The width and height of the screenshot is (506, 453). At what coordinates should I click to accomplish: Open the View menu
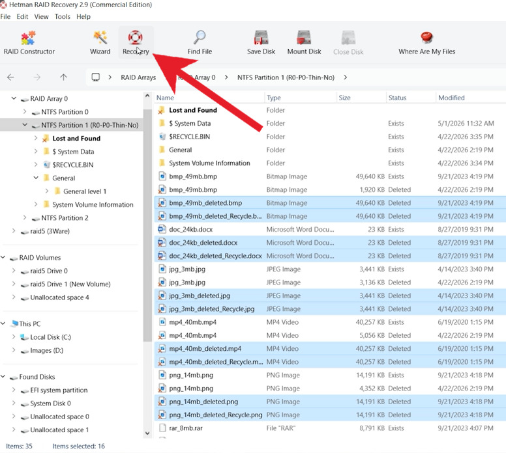[41, 16]
